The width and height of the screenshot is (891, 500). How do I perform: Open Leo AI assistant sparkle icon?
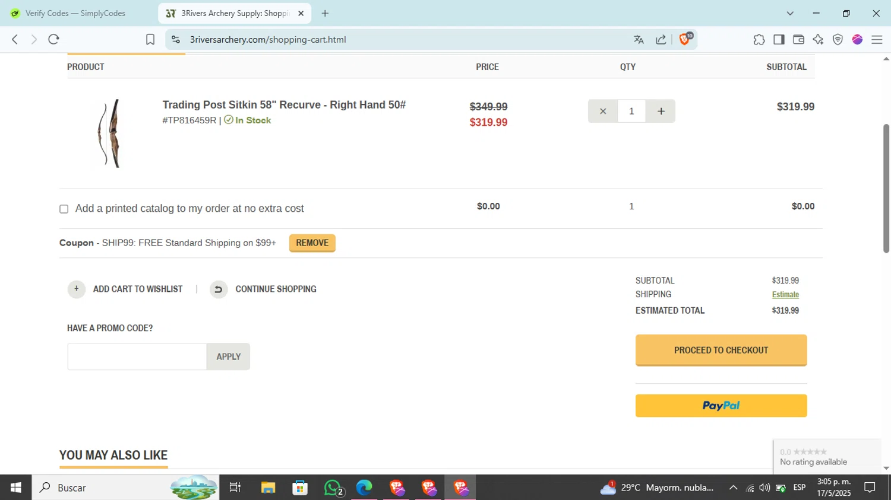[x=818, y=40]
